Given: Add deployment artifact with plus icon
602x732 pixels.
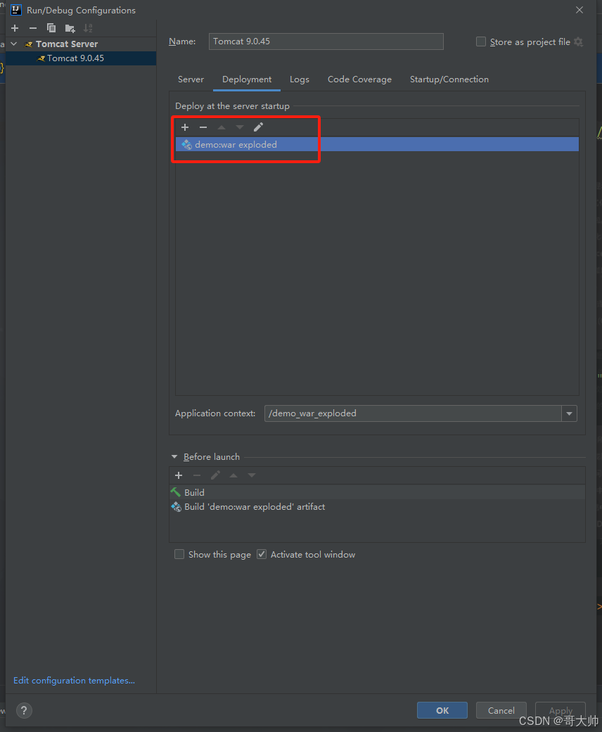Looking at the screenshot, I should (x=185, y=127).
